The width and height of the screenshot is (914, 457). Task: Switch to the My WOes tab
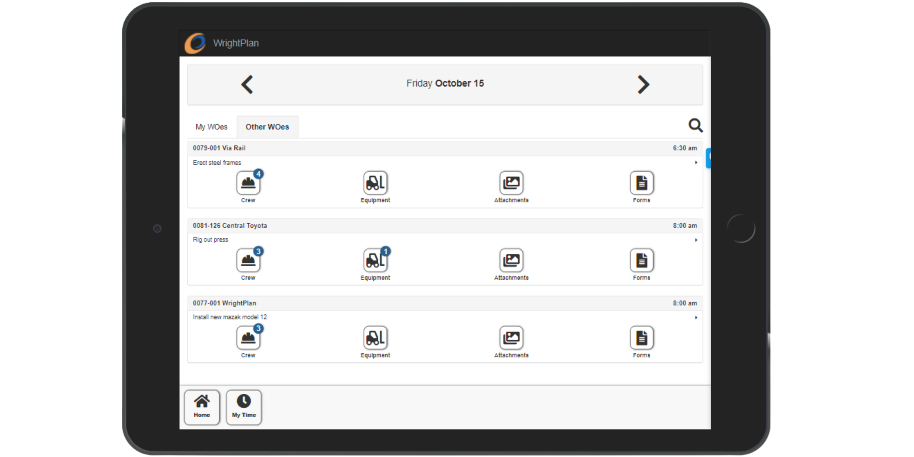point(211,126)
